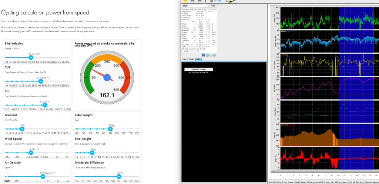Screen dimensions: 379x184
Task: Click the Wind Speed slider handle at -3.1km/h
Action: [31, 153]
